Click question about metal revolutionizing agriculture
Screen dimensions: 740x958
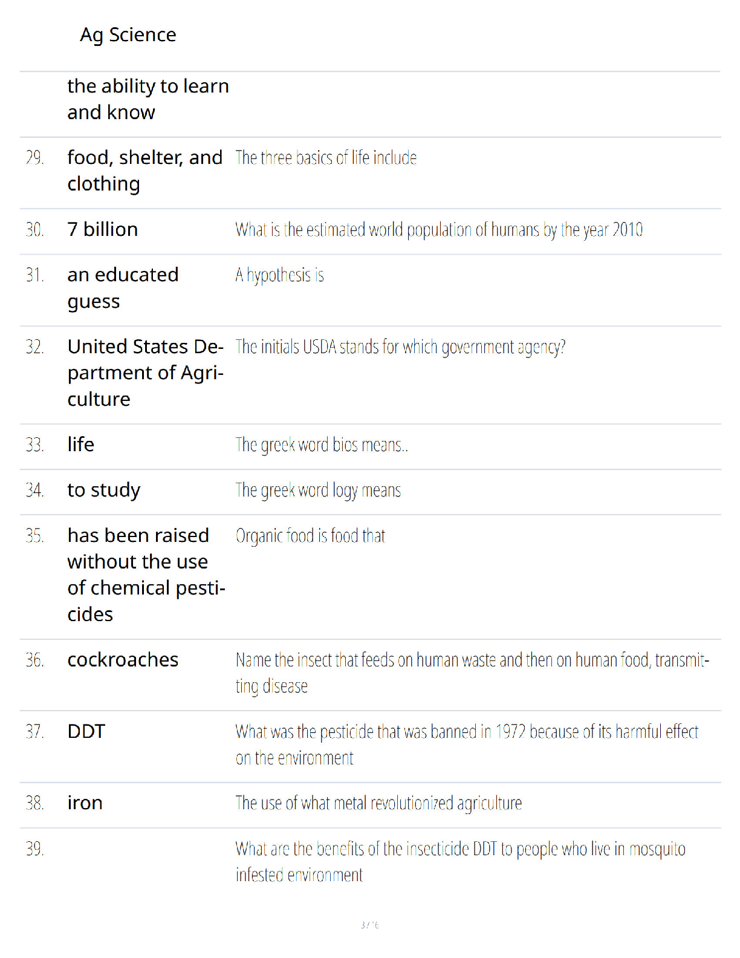pos(378,803)
